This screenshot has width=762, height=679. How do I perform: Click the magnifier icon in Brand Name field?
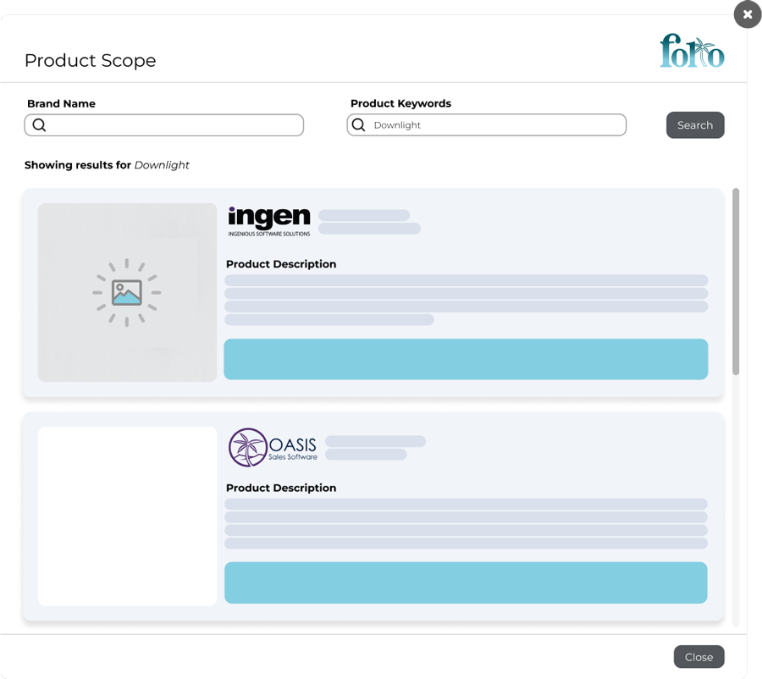[x=39, y=124]
